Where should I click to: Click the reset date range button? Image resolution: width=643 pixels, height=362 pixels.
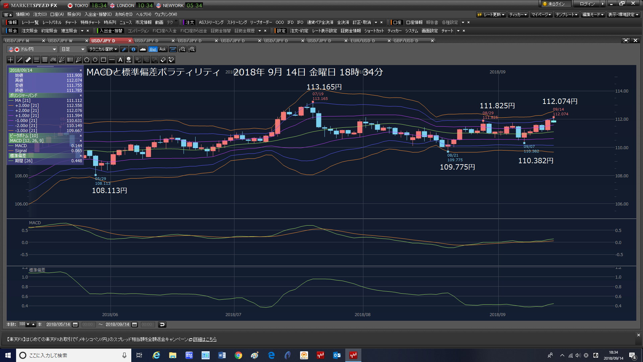pyautogui.click(x=162, y=324)
